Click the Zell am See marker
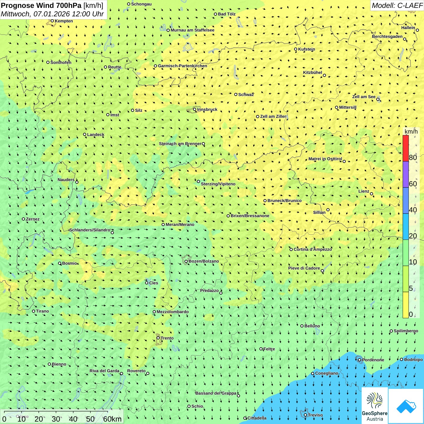The height and width of the screenshot is (424, 424). tap(378, 99)
